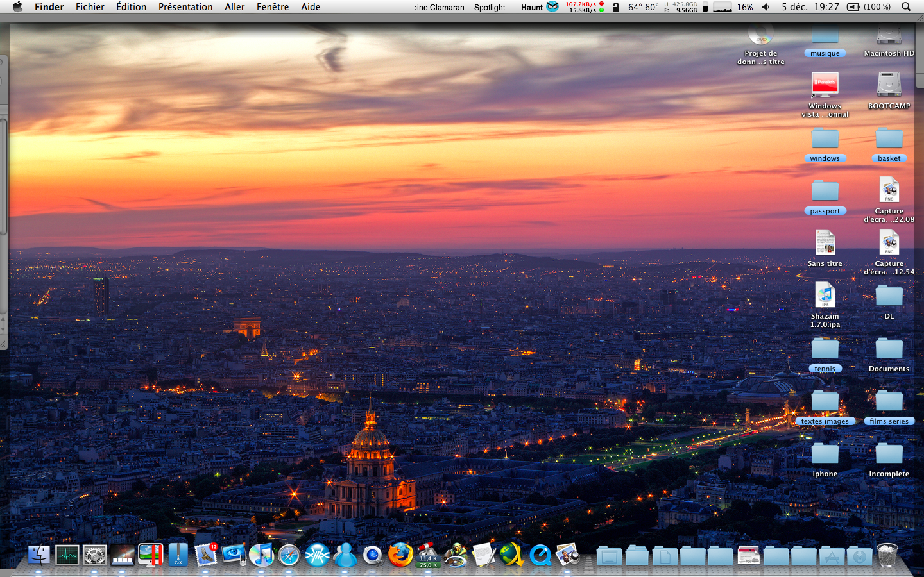Screen dimensions: 924x577
Task: Click the 16% CPU usage indicator
Action: click(x=745, y=7)
